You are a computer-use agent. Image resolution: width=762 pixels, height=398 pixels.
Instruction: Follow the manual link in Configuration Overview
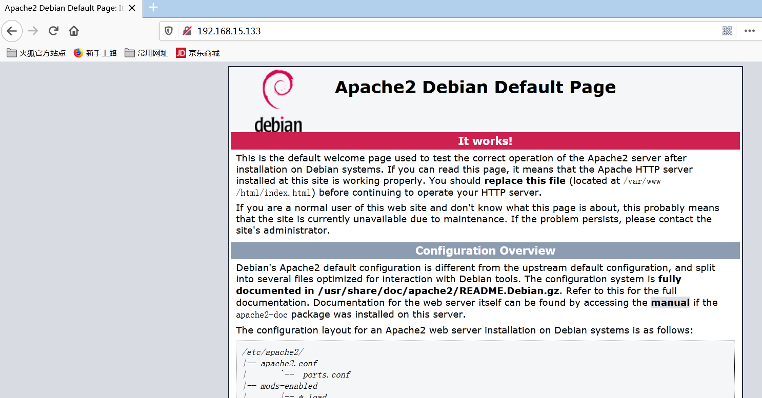pyautogui.click(x=670, y=303)
